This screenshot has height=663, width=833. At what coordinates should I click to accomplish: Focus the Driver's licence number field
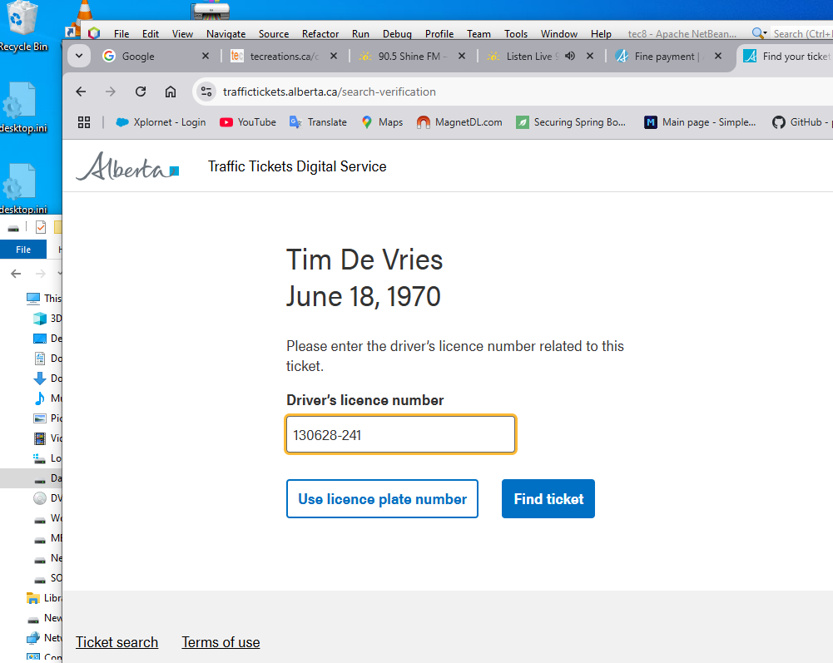[400, 434]
